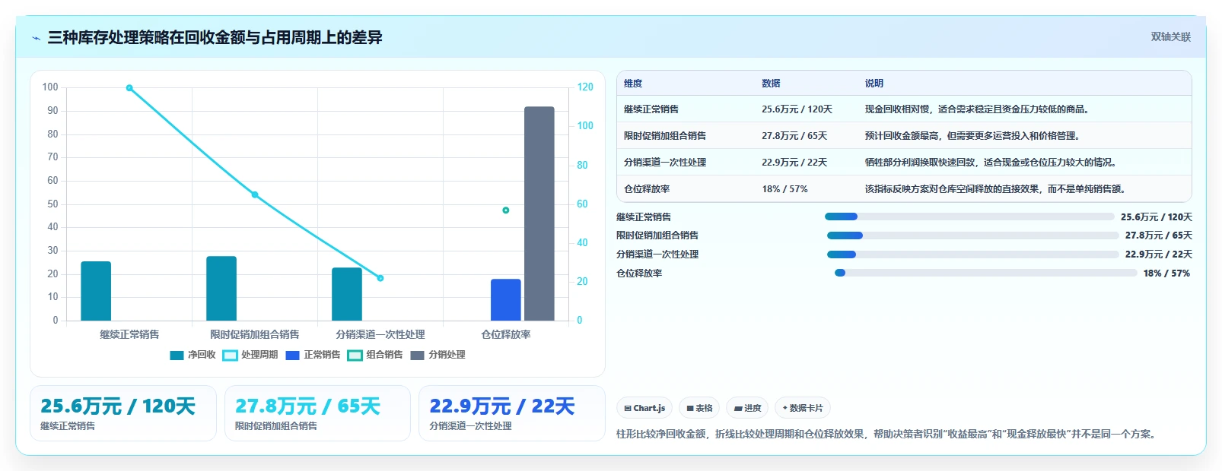This screenshot has width=1222, height=471.
Task: Open the 22.9万元 / 22天 summary card
Action: tap(512, 413)
